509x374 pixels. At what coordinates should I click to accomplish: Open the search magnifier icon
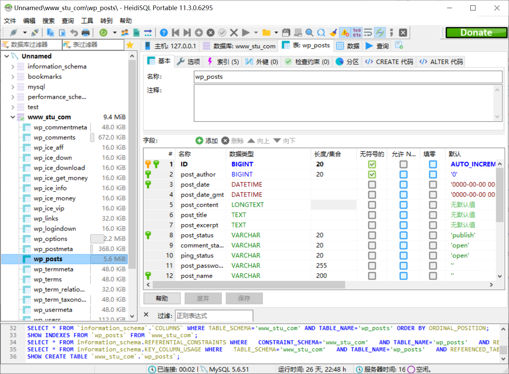coord(309,32)
